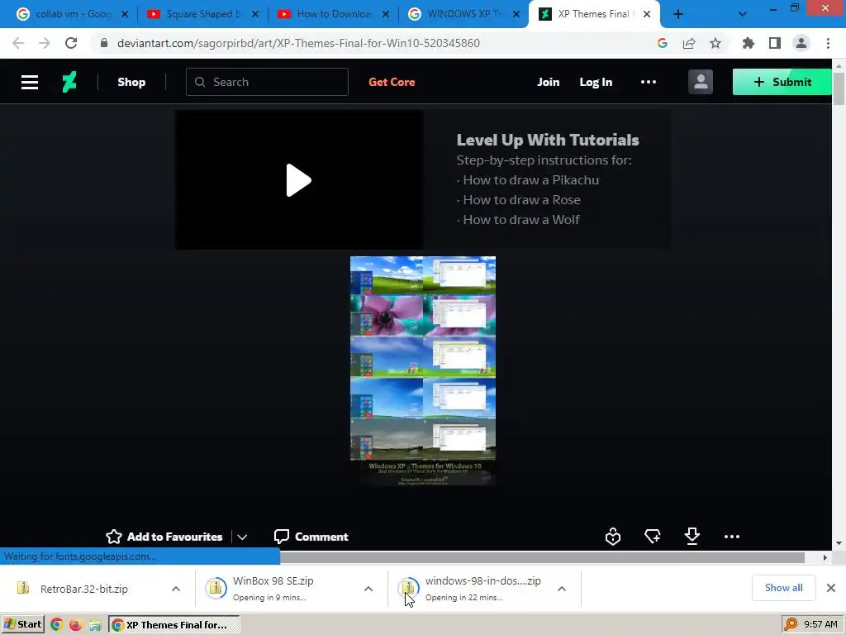Click the deviantart.com address bar URL
846x635 pixels.
298,43
